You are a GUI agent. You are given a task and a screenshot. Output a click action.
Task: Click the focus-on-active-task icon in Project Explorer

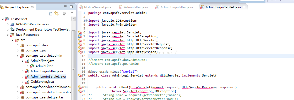(65, 14)
